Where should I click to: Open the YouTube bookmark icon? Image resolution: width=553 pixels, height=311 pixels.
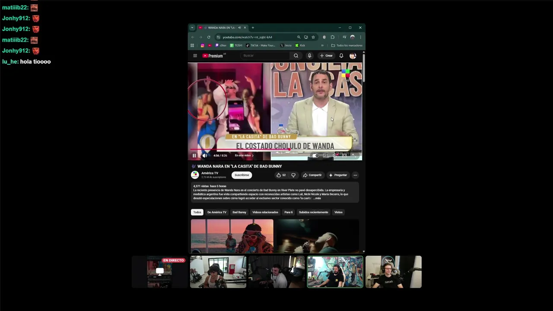pos(210,45)
